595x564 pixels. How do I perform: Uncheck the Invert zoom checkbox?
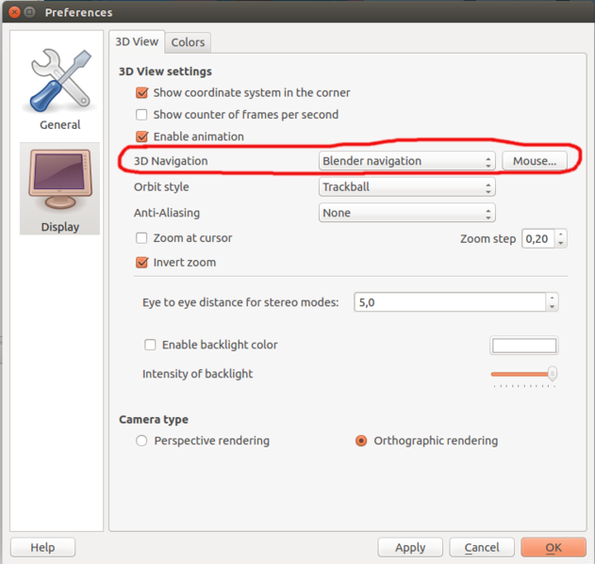(x=142, y=263)
